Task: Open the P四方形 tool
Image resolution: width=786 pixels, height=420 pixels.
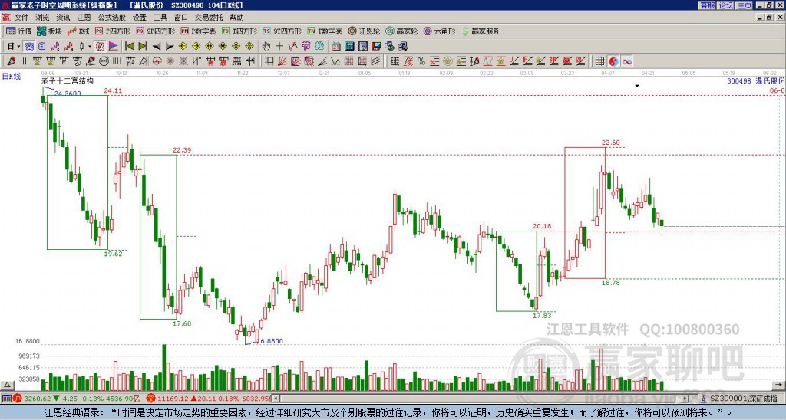Action: coord(114,31)
